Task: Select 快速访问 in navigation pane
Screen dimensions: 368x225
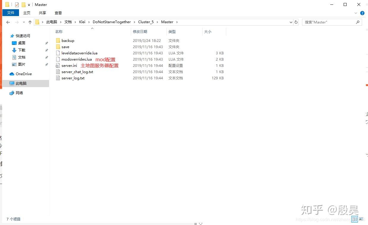Action: tap(23, 36)
